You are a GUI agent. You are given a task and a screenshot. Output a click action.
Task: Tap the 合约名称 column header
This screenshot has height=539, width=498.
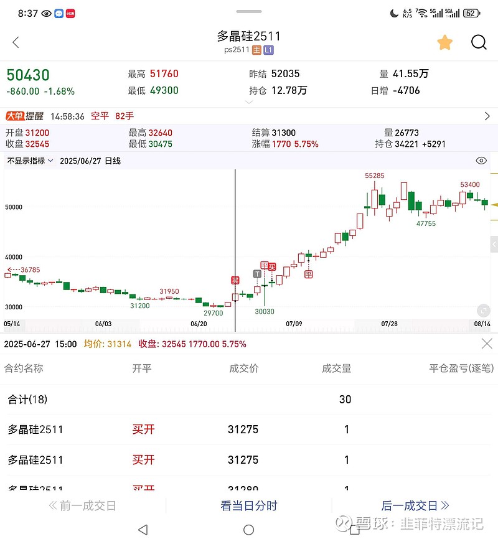point(24,368)
